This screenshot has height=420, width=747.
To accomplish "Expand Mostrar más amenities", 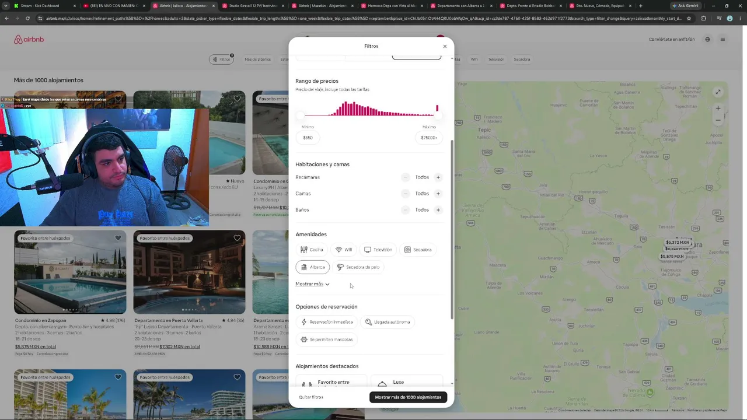I will click(x=312, y=284).
